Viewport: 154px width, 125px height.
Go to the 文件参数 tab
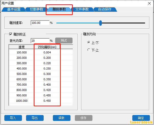(x=82, y=9)
